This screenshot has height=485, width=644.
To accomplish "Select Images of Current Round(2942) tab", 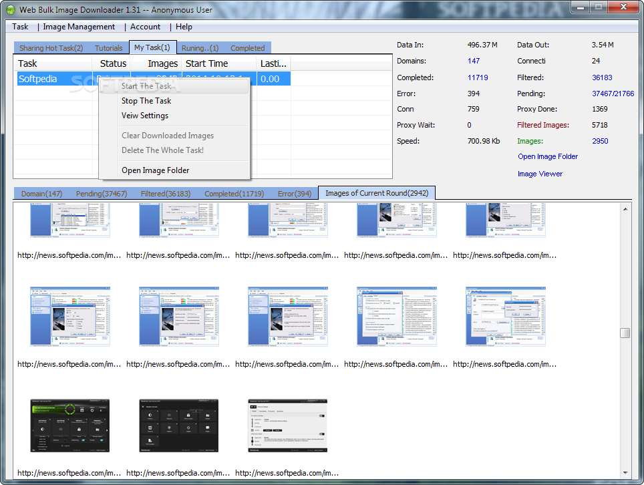I will point(377,193).
